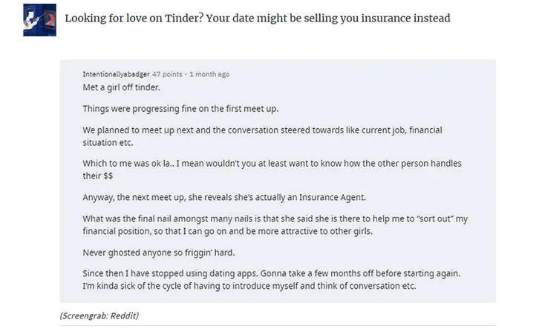This screenshot has width=542, height=334.
Task: Click the 'What was the final nail' paragraph
Action: pyautogui.click(x=275, y=225)
